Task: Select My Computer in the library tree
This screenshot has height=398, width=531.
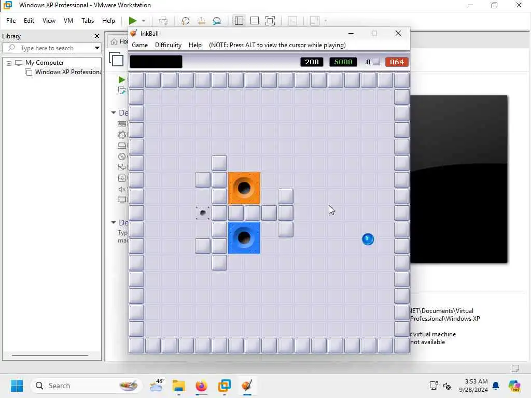Action: coord(45,63)
